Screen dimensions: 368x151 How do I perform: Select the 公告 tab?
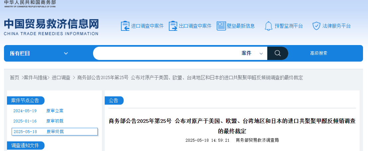[x=114, y=101]
